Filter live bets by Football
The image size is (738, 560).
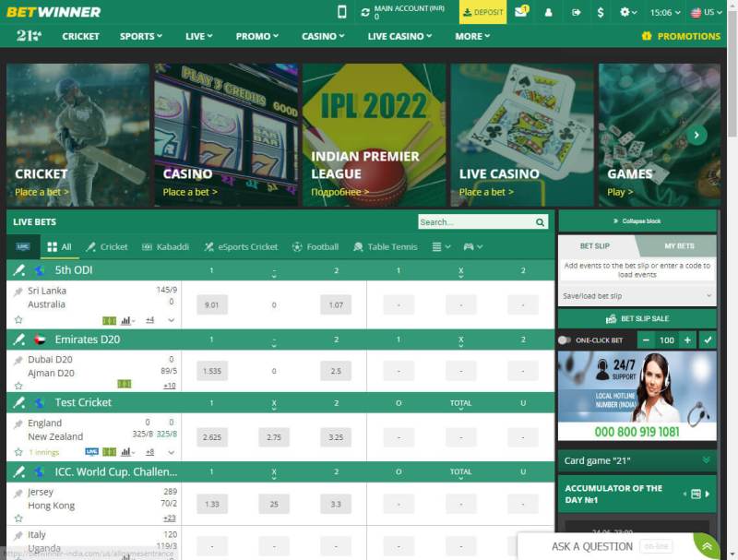pyautogui.click(x=315, y=247)
